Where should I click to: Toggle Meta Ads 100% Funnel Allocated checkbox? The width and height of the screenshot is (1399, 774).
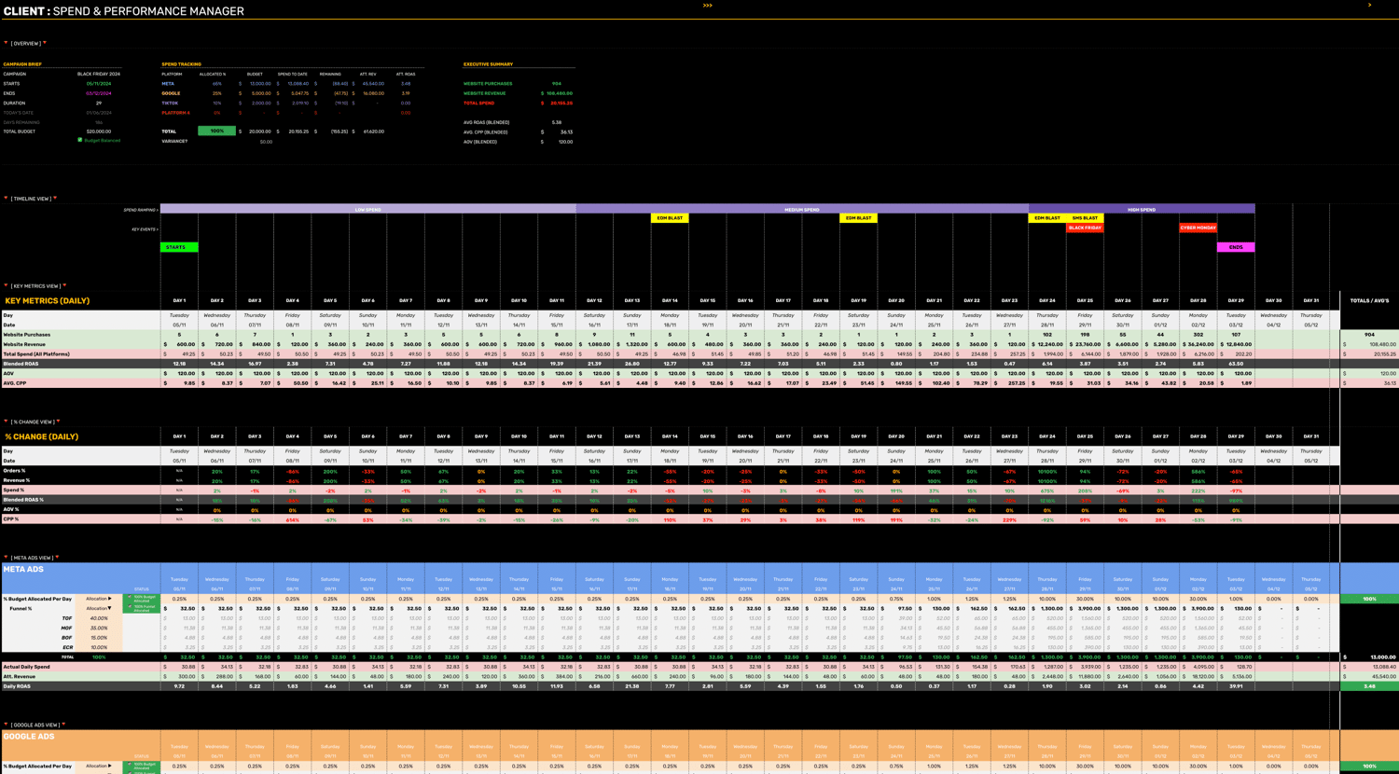[130, 607]
